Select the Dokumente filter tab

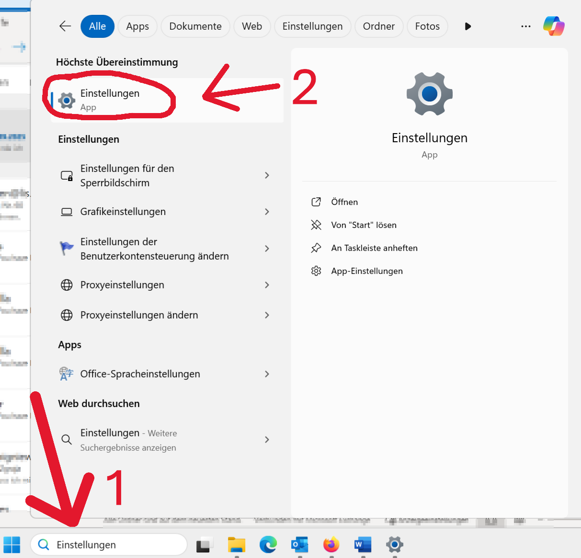coord(195,26)
